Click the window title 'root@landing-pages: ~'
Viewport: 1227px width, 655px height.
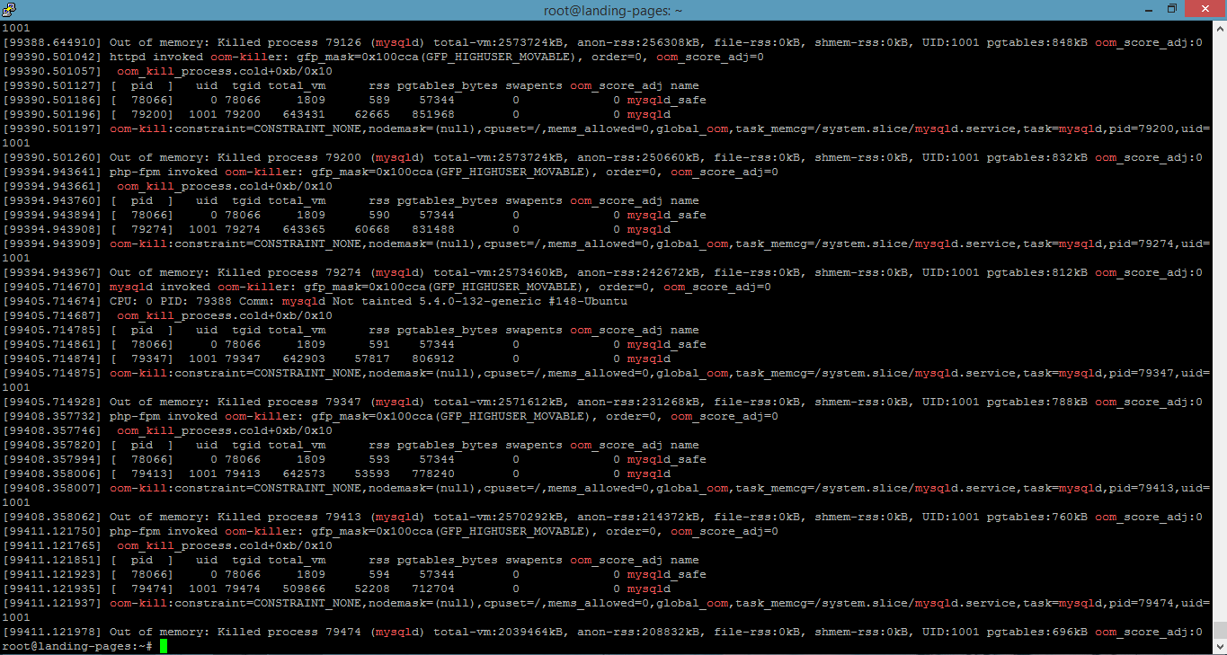613,9
